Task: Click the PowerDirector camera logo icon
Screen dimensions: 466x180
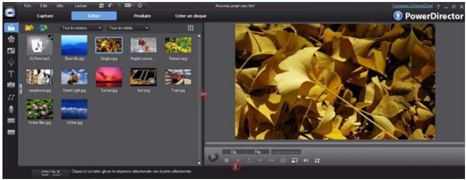Action: pyautogui.click(x=9, y=12)
